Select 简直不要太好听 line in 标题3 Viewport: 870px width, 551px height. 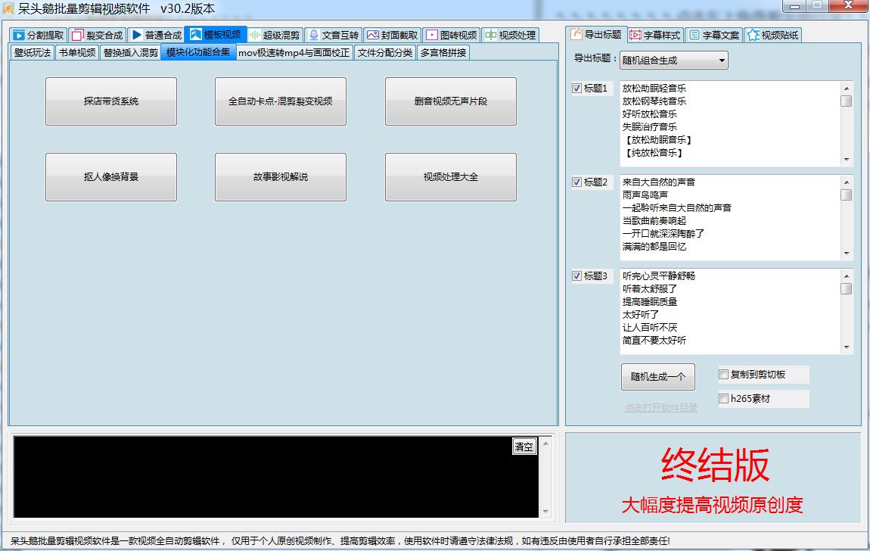pos(654,340)
